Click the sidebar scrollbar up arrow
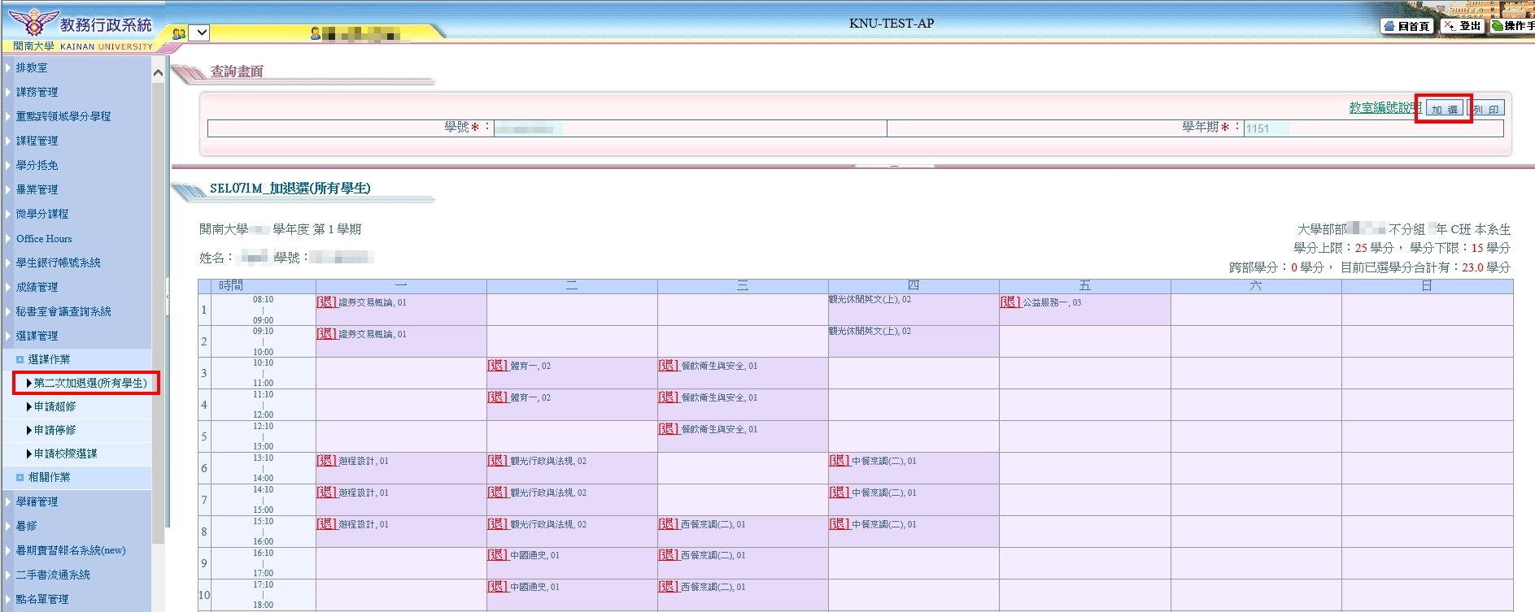The width and height of the screenshot is (1535, 612). (158, 73)
